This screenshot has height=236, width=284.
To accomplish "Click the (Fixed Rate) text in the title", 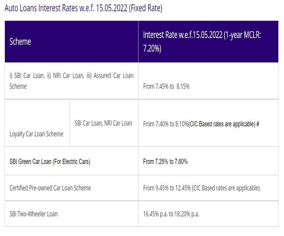I will tap(145, 9).
